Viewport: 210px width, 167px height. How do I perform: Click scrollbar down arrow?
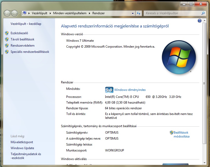pyautogui.click(x=205, y=163)
